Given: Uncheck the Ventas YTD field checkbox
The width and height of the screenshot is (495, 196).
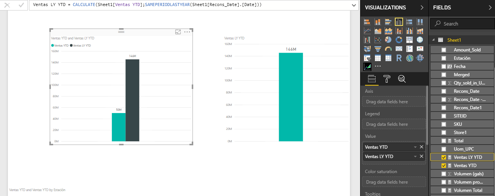Looking at the screenshot, I should pyautogui.click(x=443, y=166).
